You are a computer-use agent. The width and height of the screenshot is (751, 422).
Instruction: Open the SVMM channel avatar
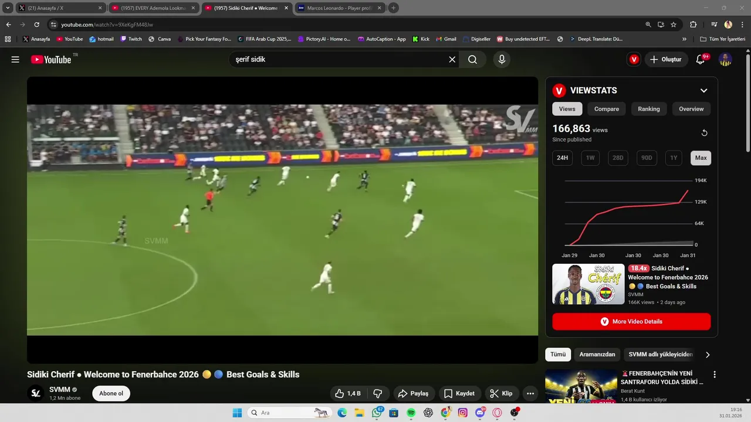click(36, 393)
